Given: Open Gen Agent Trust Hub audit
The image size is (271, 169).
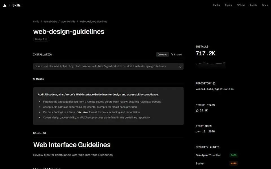Looking at the screenshot, I should click(208, 155).
